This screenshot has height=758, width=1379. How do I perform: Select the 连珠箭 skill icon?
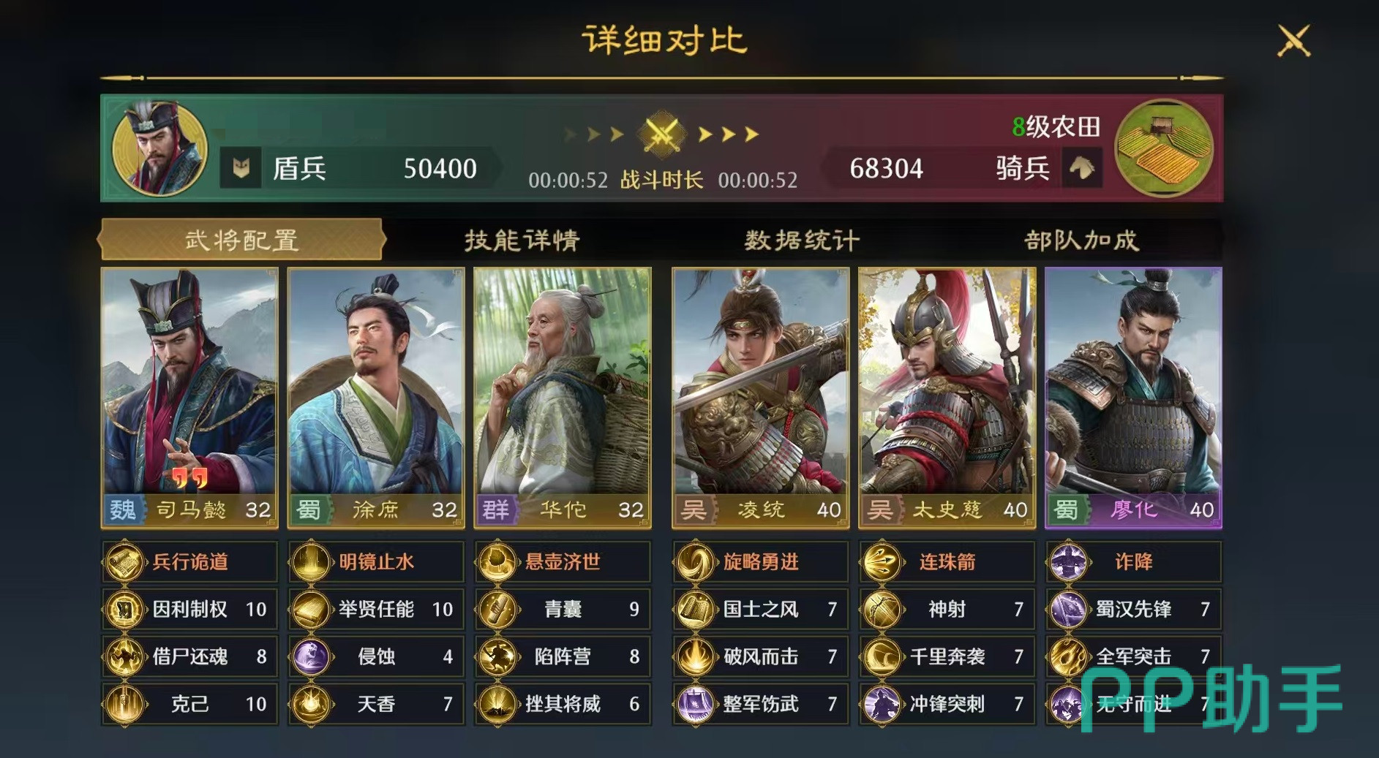click(882, 562)
